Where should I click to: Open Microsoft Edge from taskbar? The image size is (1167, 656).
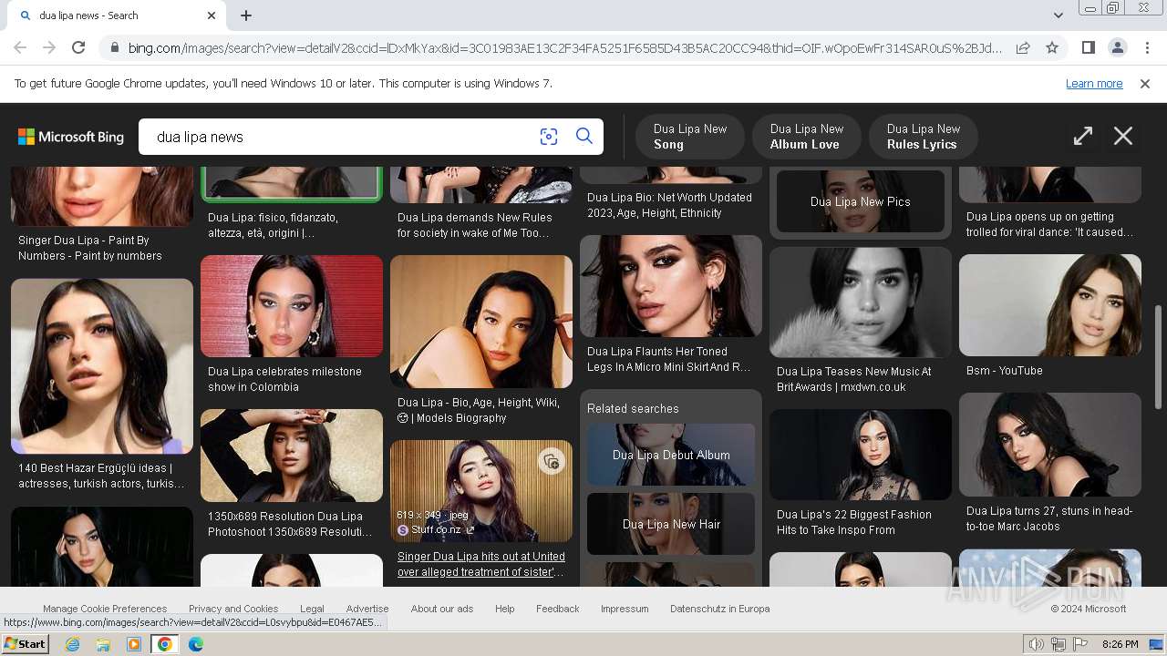click(x=195, y=644)
